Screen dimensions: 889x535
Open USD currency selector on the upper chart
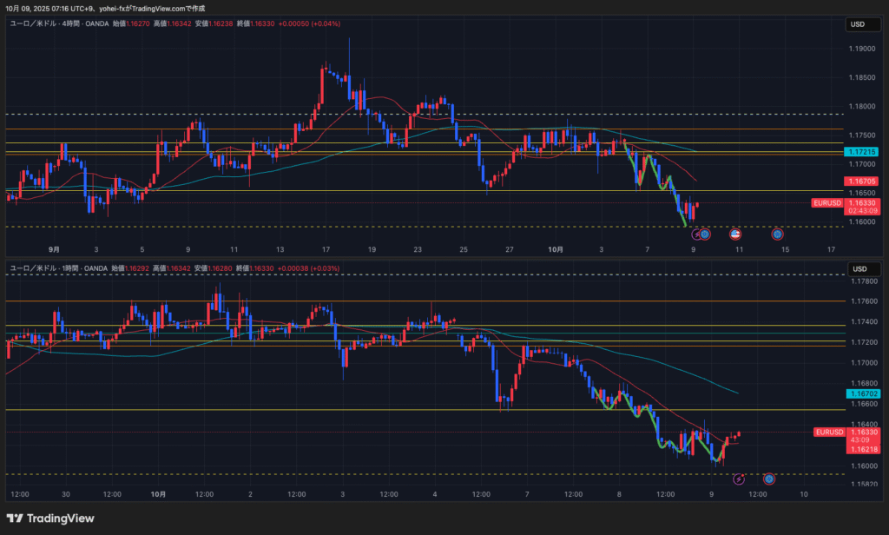(x=856, y=25)
